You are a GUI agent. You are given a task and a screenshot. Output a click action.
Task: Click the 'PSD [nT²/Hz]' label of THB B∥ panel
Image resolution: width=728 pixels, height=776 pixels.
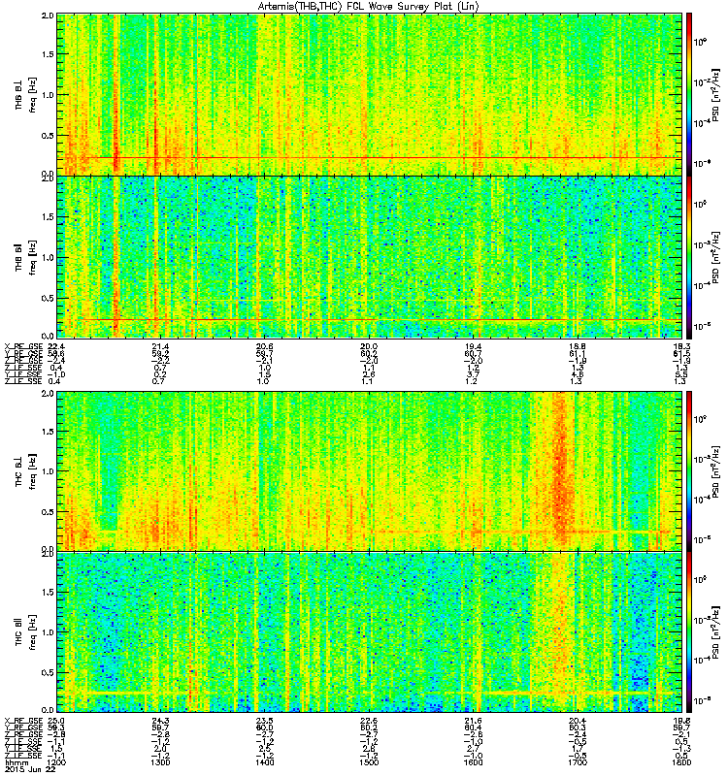click(716, 257)
